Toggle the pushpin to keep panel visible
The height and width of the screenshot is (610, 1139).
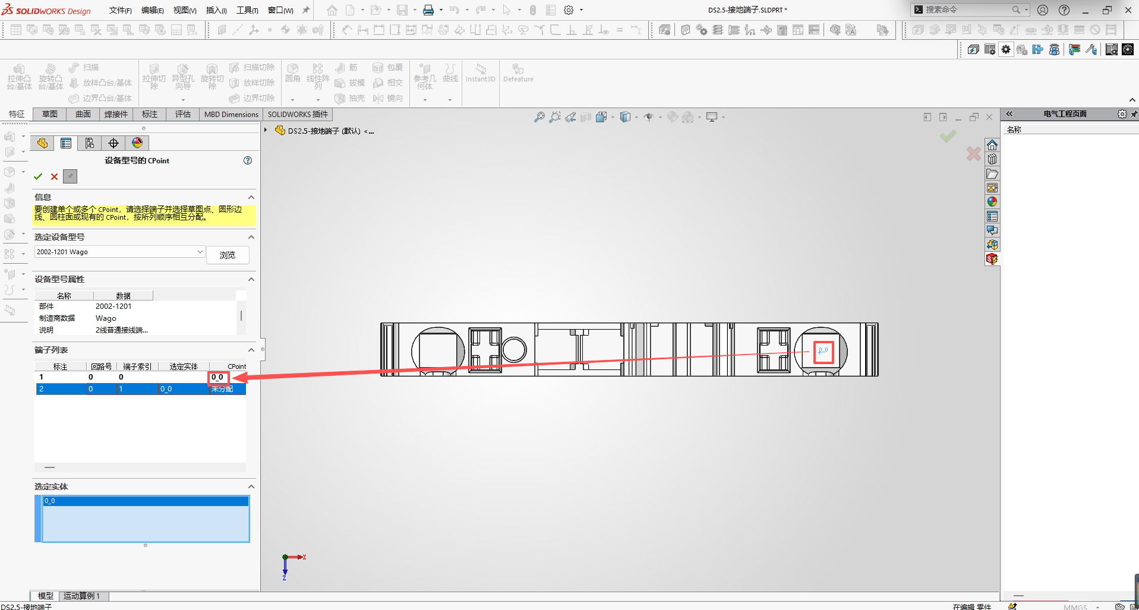point(70,176)
